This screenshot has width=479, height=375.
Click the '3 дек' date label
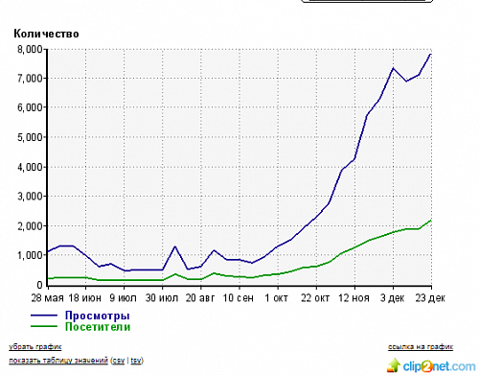[392, 298]
